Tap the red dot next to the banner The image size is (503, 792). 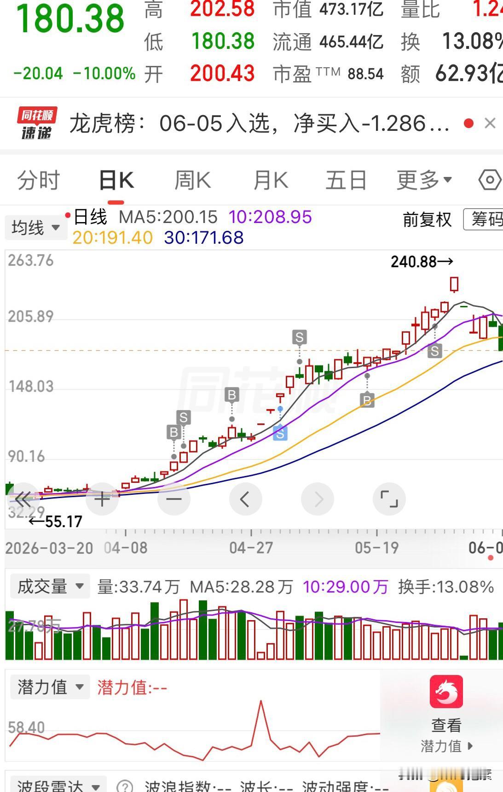pyautogui.click(x=469, y=123)
